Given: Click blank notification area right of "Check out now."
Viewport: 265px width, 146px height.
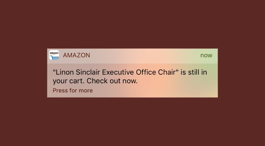Looking at the screenshot, I should pyautogui.click(x=177, y=81).
